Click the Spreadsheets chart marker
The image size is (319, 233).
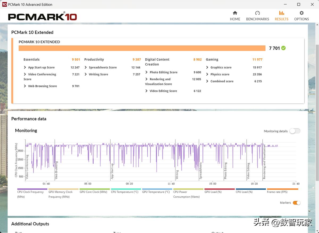(201, 171)
